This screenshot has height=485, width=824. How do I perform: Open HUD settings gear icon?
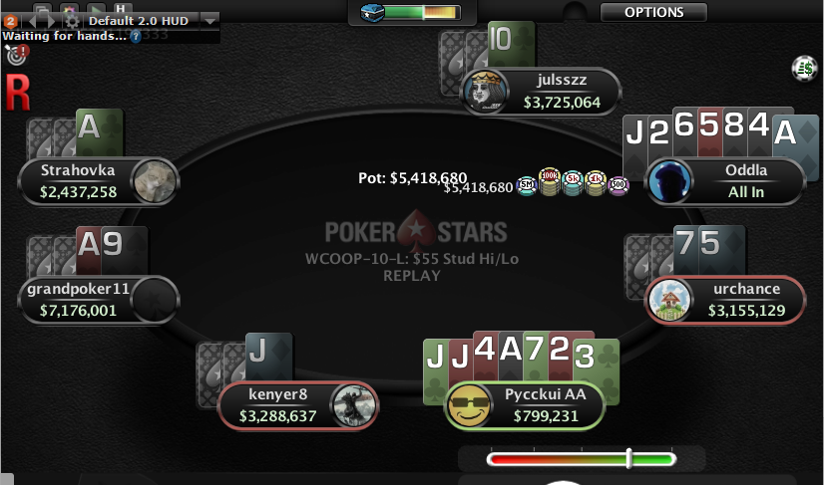coord(72,21)
